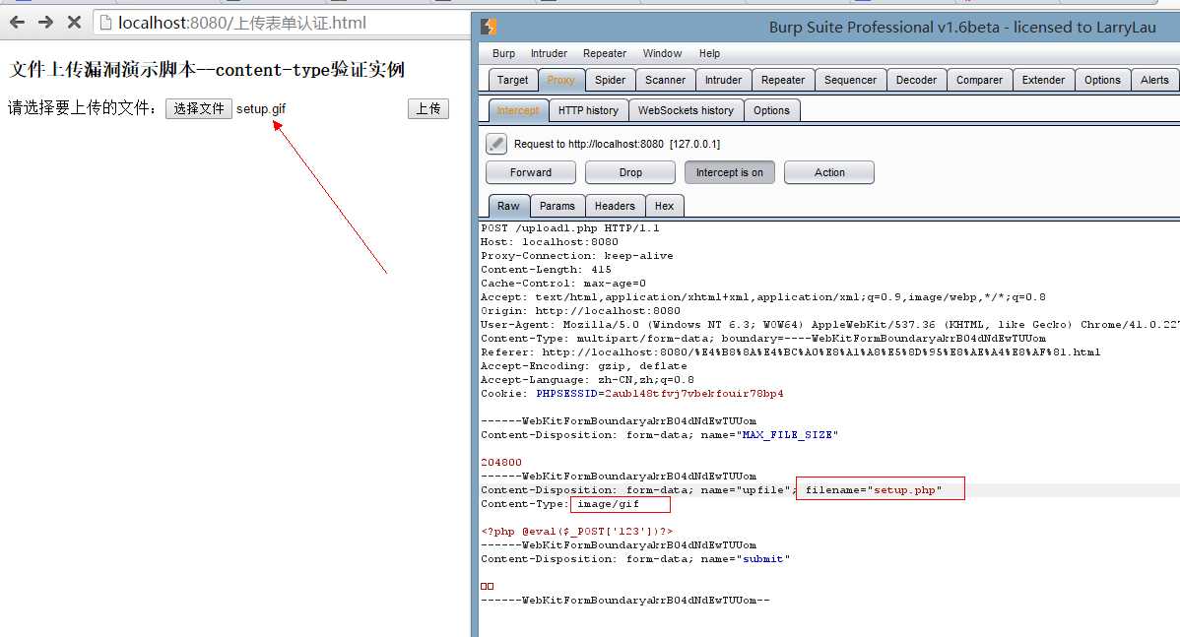Screen dimensions: 1180x637
Task: Click the Content-Length: 415 header
Action: coord(546,269)
